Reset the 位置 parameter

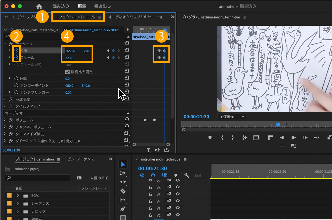click(x=127, y=50)
